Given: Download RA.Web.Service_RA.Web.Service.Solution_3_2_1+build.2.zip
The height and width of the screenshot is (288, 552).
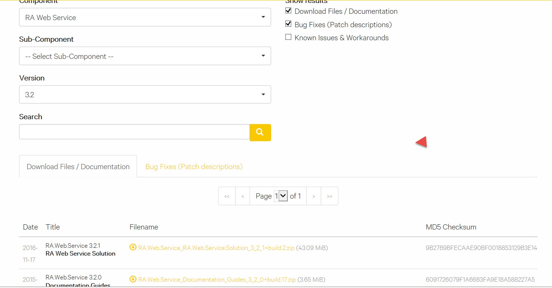Looking at the screenshot, I should (x=215, y=247).
